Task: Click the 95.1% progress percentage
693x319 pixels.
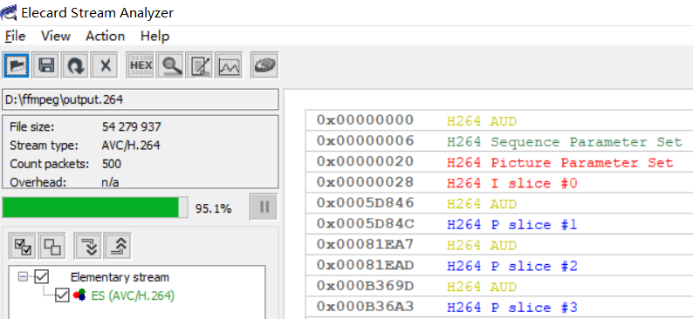Action: (x=214, y=208)
